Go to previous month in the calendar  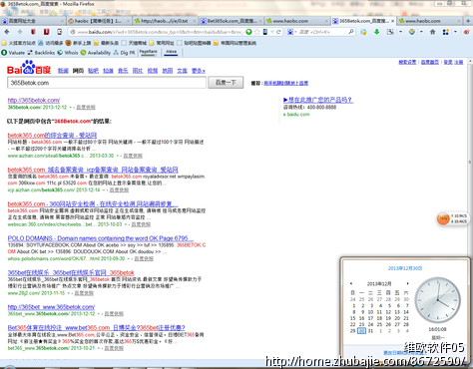351,283
